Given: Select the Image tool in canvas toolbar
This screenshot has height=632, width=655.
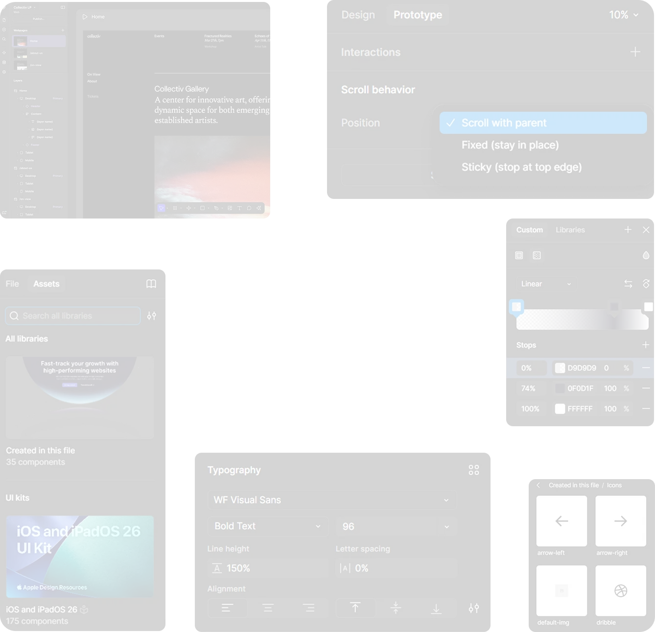Looking at the screenshot, I should (230, 208).
